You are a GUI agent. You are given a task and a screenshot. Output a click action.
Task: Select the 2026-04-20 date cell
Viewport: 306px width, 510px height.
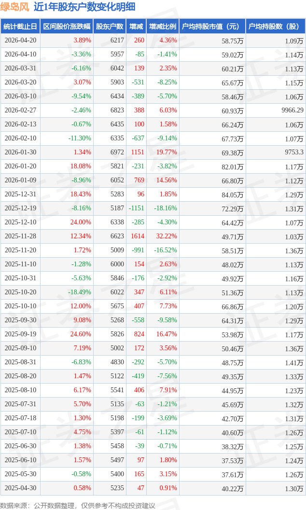pyautogui.click(x=20, y=41)
